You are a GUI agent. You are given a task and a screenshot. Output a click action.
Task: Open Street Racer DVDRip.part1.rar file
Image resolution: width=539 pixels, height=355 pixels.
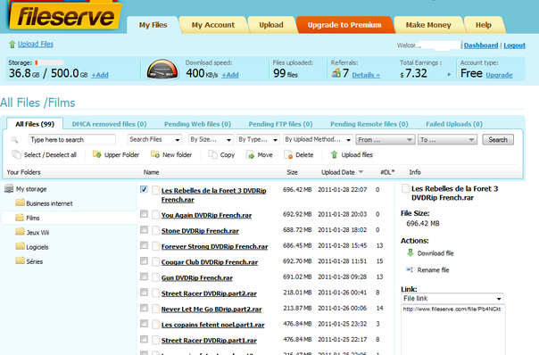tap(209, 341)
